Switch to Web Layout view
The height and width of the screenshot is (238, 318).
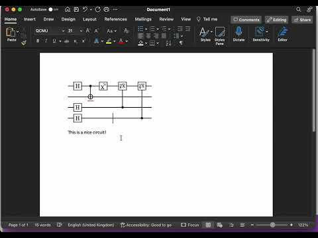[x=219, y=225]
